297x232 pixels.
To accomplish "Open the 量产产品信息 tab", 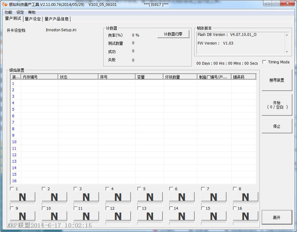I will 57,19.
